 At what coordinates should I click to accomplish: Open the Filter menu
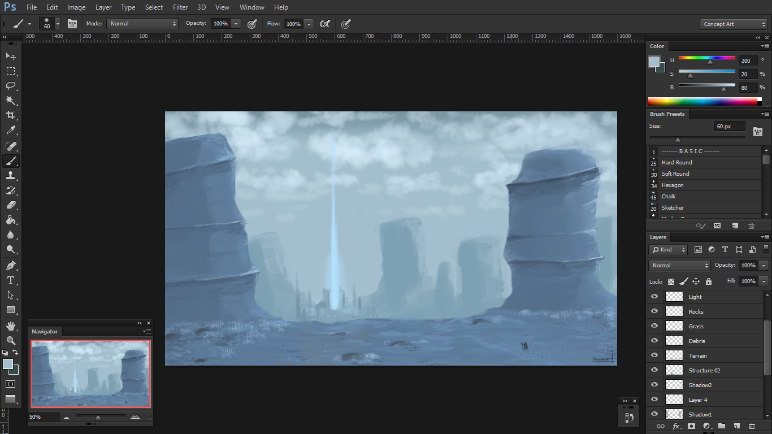pos(180,7)
